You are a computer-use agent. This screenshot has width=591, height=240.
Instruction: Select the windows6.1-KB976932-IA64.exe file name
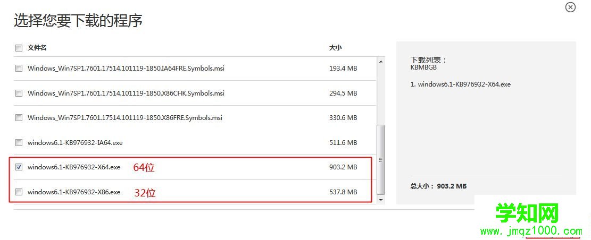(x=75, y=143)
